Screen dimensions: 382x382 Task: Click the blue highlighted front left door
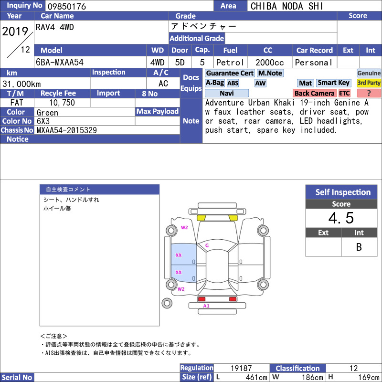click(x=184, y=254)
